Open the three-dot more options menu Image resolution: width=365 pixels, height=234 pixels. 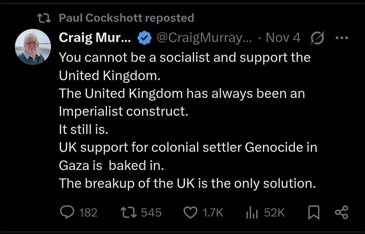coord(342,38)
